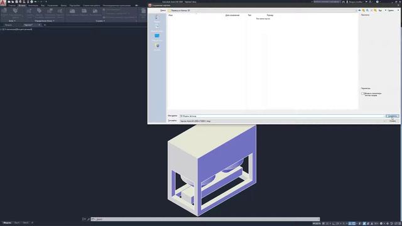Switch to the Insert ribbon tab
This screenshot has height=226, width=402.
22,6
